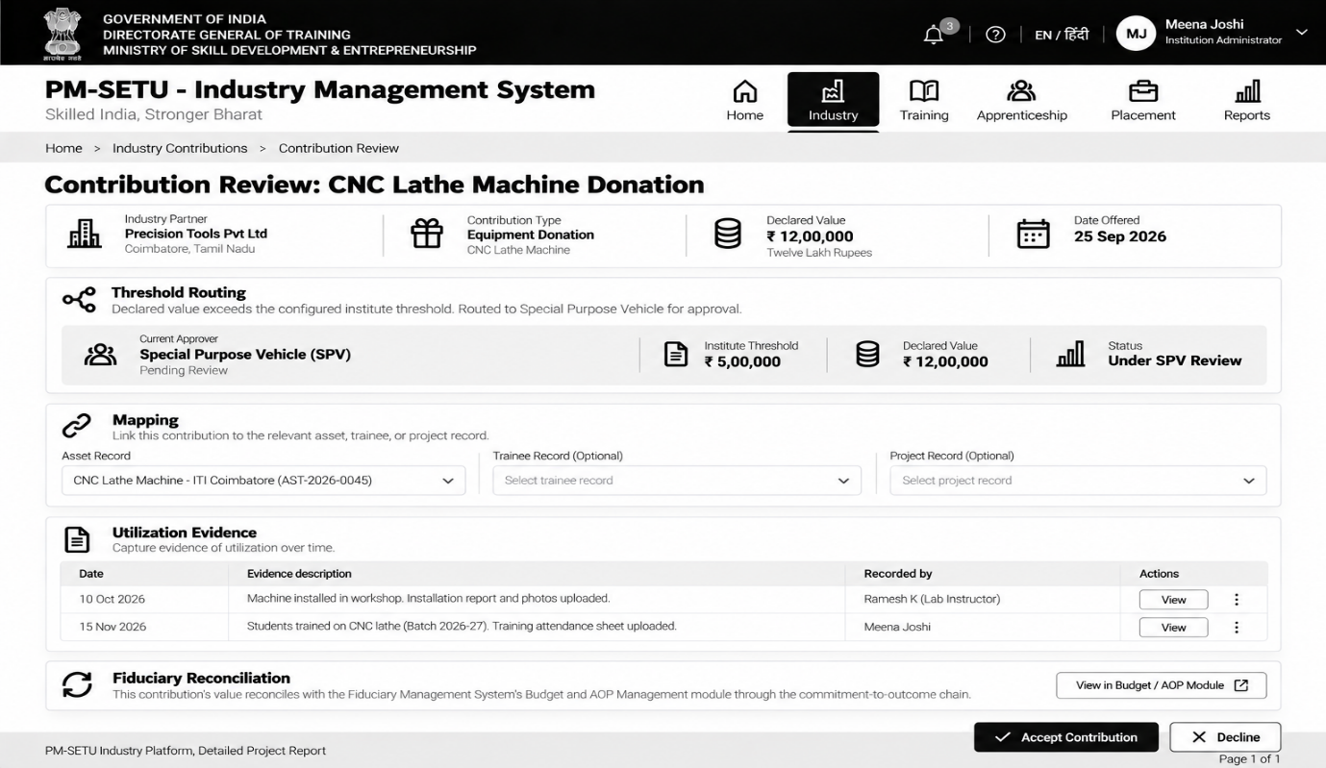The width and height of the screenshot is (1326, 768).
Task: Select the Industry nav tab
Action: pos(833,100)
